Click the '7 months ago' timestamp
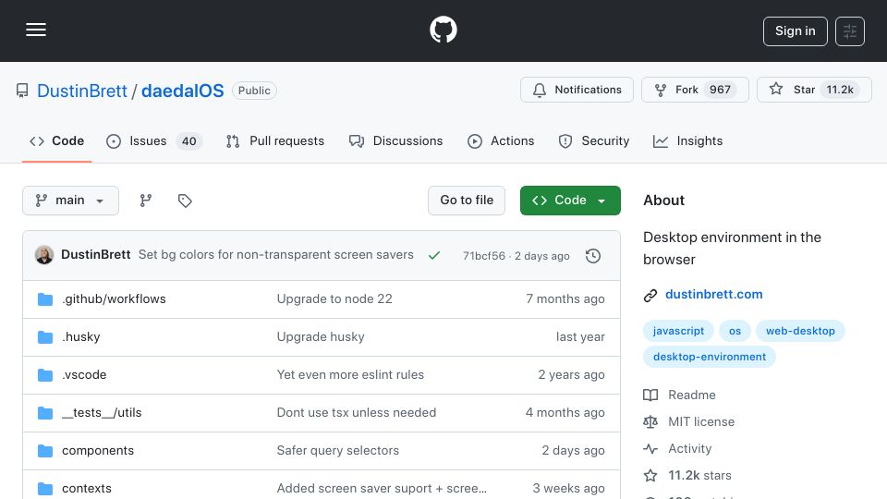The width and height of the screenshot is (887, 499). 565,298
